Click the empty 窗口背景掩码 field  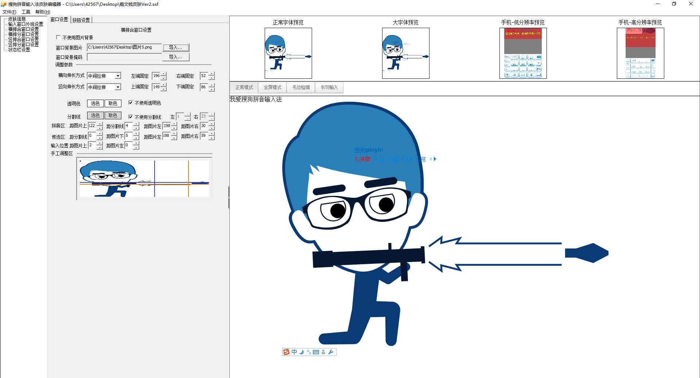(124, 57)
